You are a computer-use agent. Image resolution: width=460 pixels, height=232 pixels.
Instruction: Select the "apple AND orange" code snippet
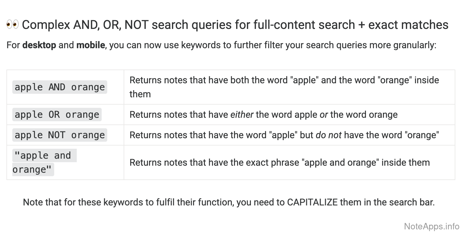pos(59,87)
